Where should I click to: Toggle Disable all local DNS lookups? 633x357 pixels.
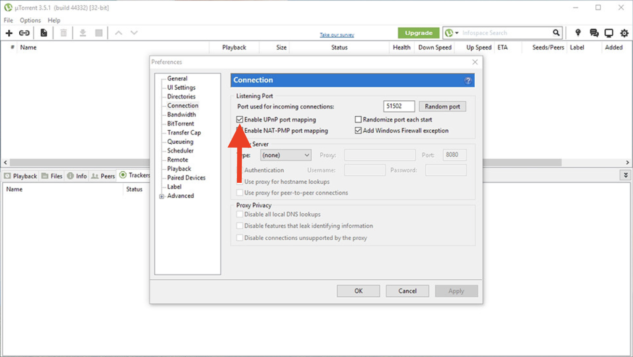pyautogui.click(x=240, y=214)
